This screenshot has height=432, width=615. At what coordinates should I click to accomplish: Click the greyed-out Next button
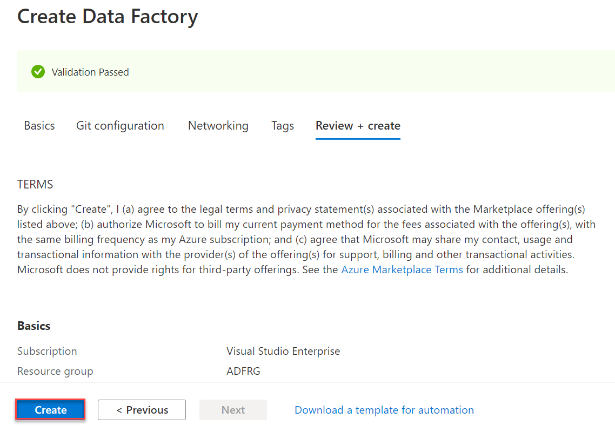[x=233, y=410]
